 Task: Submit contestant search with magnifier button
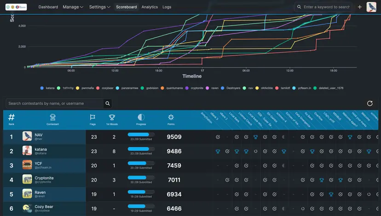(x=108, y=103)
